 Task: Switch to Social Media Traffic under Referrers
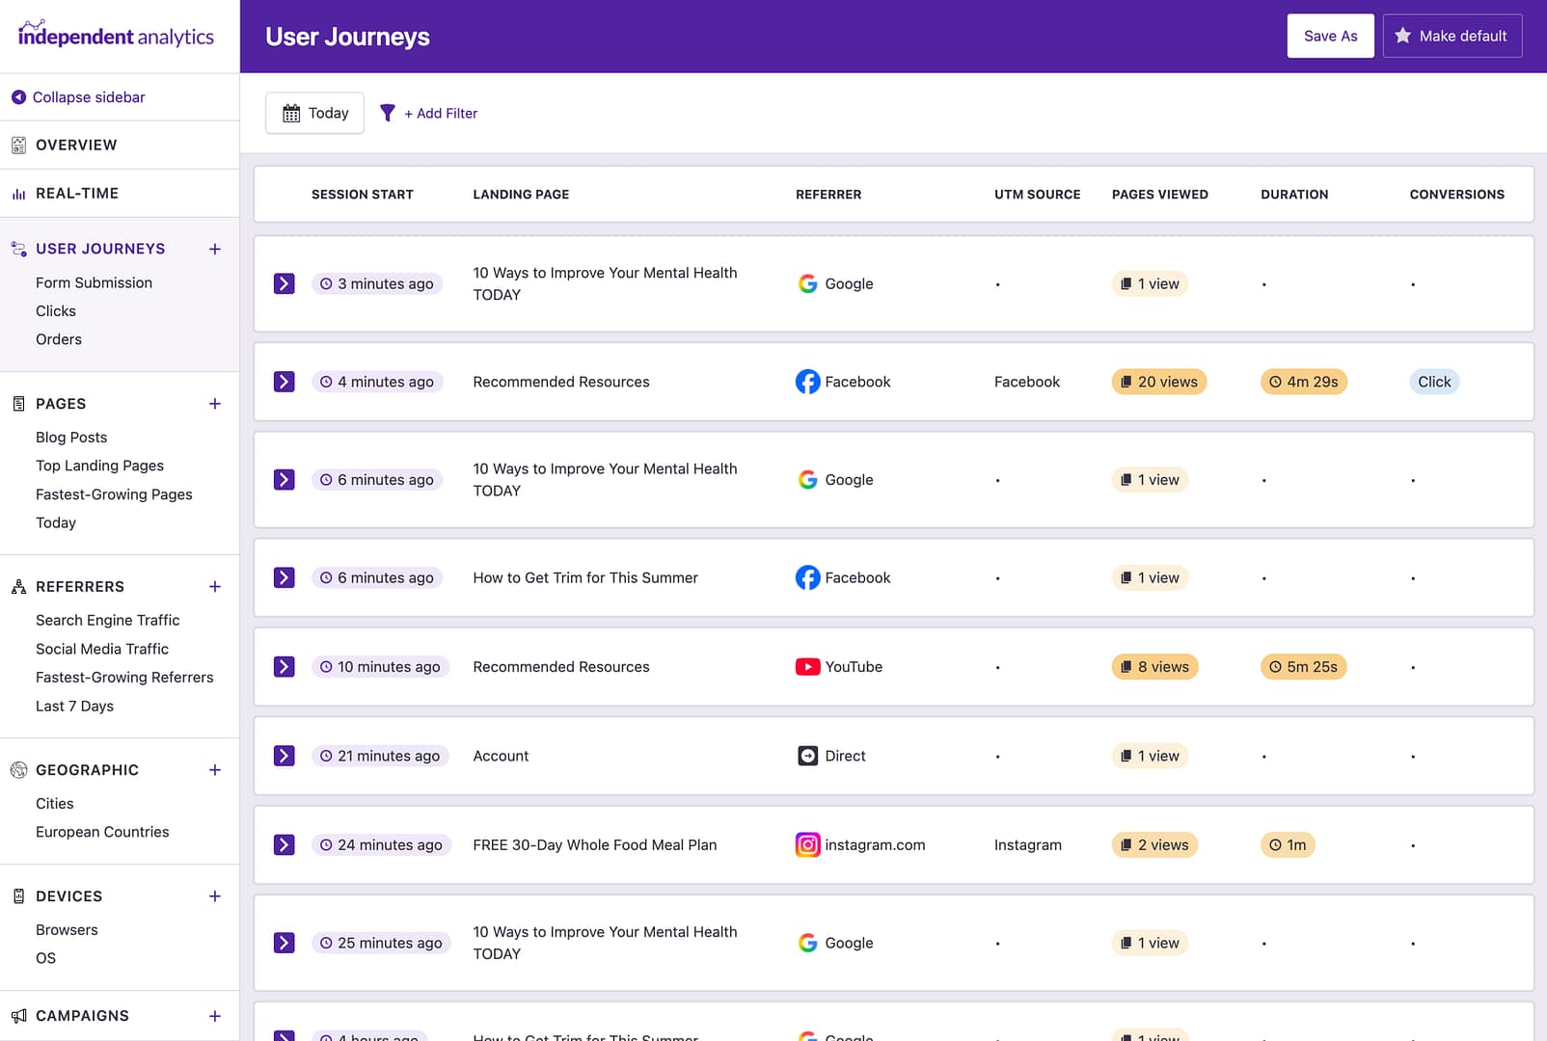(101, 649)
